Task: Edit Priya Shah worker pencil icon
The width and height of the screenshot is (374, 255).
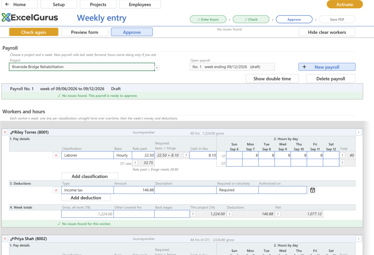Action: (12, 239)
